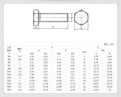Click the 10.73 cell in M7 row
This screenshot has height=97, width=121.
(x=96, y=66)
